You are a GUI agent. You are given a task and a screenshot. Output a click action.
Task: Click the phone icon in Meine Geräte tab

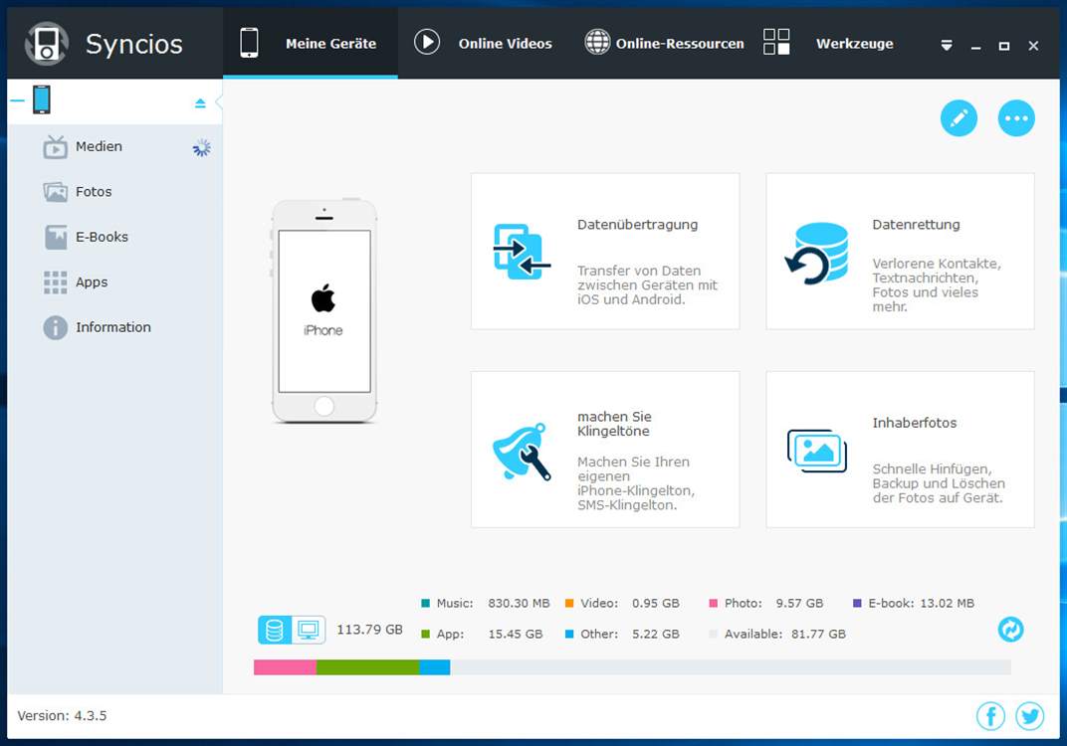[249, 43]
